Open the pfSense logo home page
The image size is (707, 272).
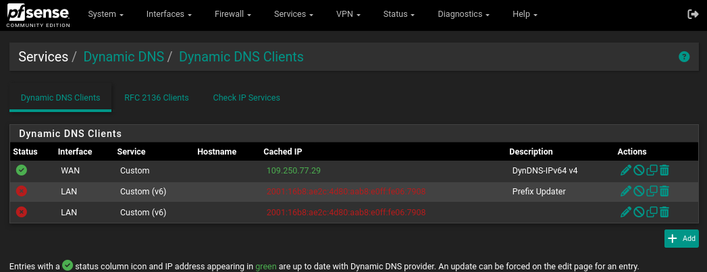(38, 14)
